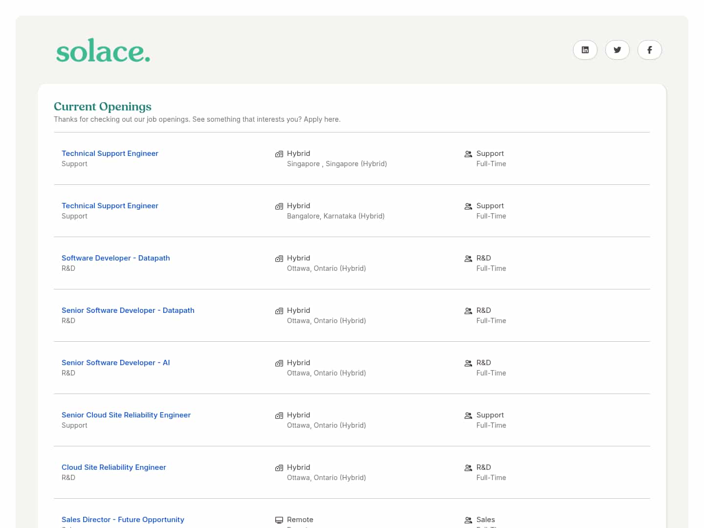
Task: Click the Hybrid icon beside Bangalore listing
Action: pyautogui.click(x=279, y=206)
